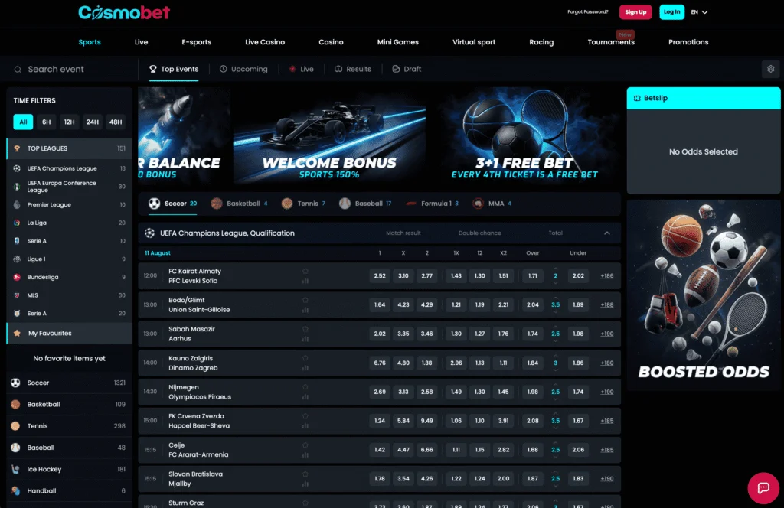
Task: Select the 12H time filter
Action: pyautogui.click(x=69, y=122)
